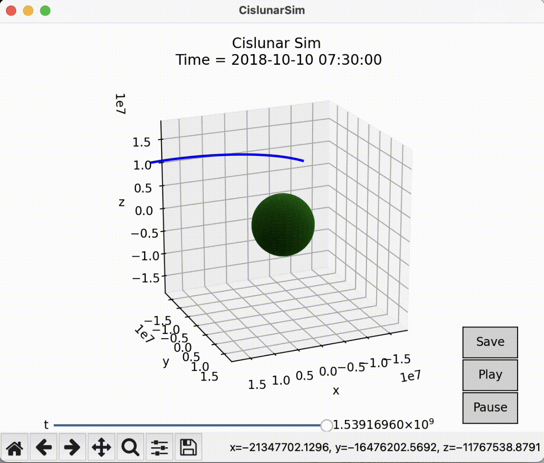Open Configure subplots sliders icon
544x463 pixels.
(x=159, y=447)
